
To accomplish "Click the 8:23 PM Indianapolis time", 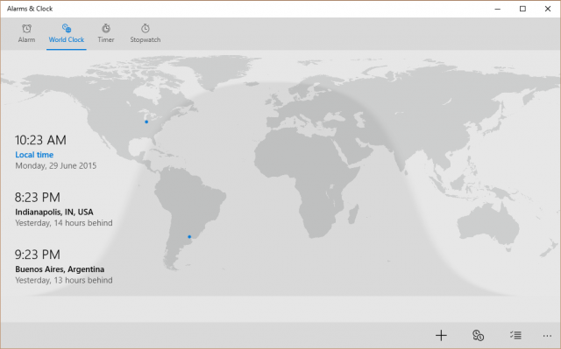I will click(37, 198).
